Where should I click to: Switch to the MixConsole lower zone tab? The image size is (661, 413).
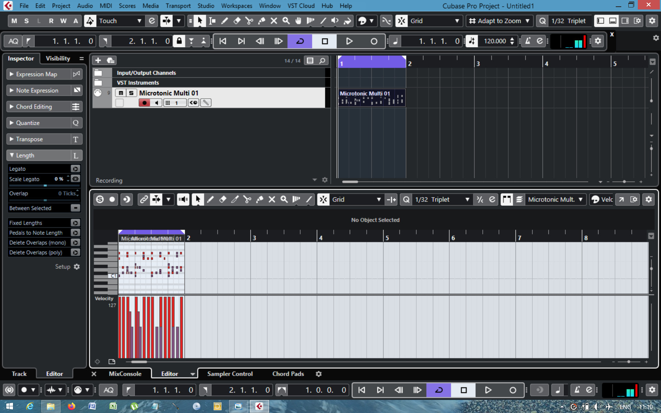125,374
